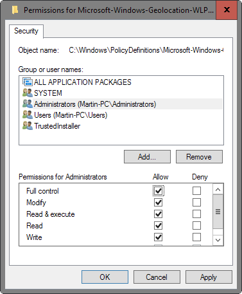
Task: Click the Users group icon
Action: coord(28,115)
